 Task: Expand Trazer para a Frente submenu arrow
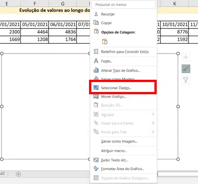tap(153, 123)
